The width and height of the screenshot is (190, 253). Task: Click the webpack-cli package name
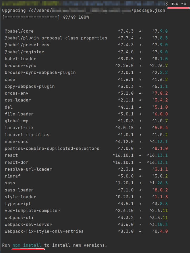19,218
